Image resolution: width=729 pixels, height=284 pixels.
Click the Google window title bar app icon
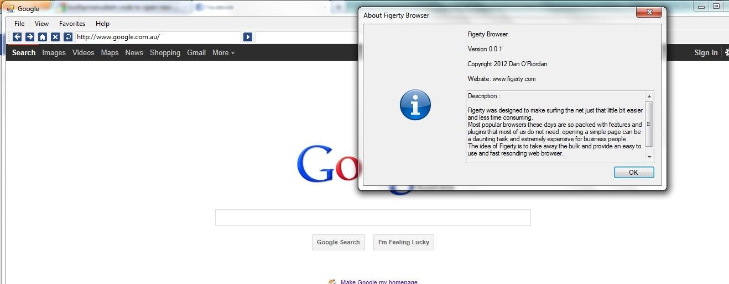point(11,9)
